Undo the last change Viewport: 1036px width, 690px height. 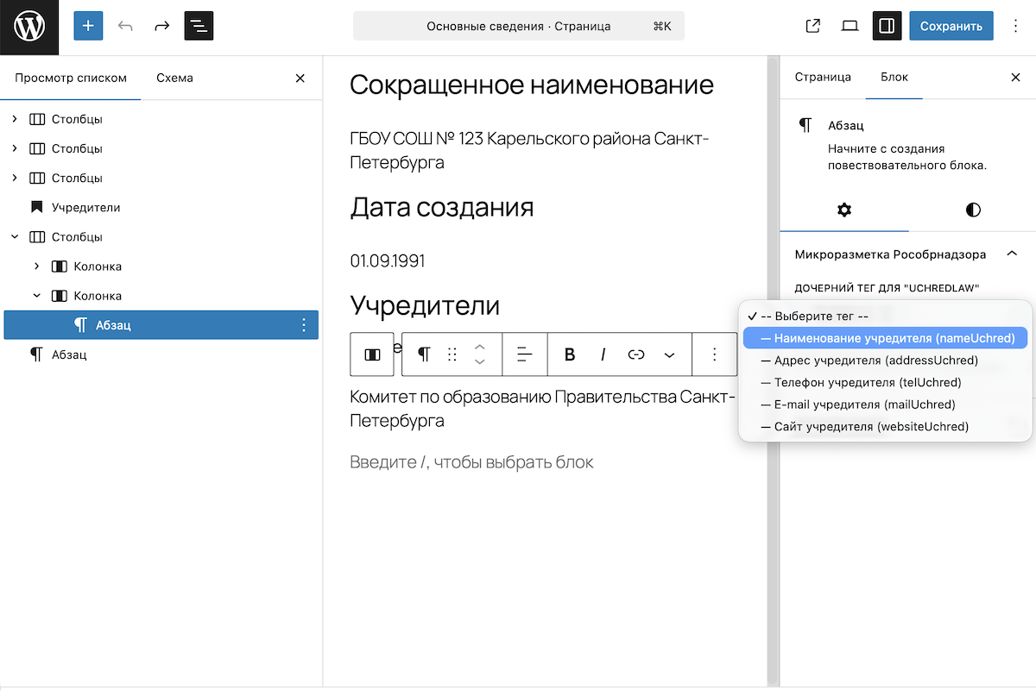pos(125,26)
